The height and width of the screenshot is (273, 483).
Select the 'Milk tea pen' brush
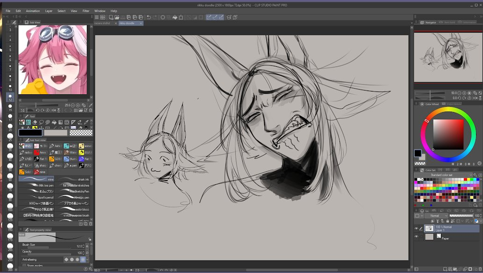(38, 185)
